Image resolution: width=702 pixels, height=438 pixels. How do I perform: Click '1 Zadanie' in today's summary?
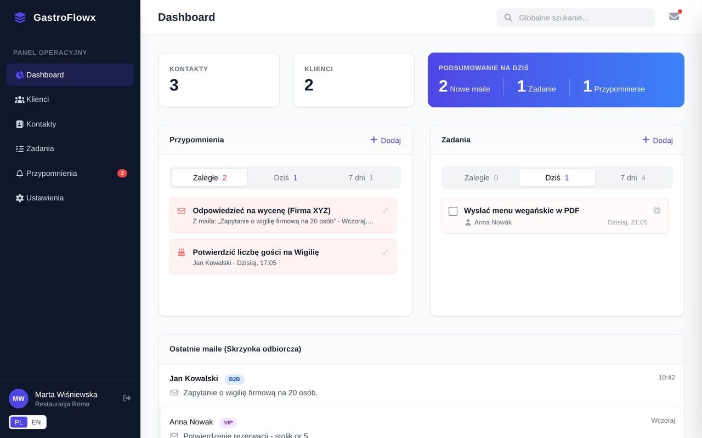pyautogui.click(x=536, y=87)
